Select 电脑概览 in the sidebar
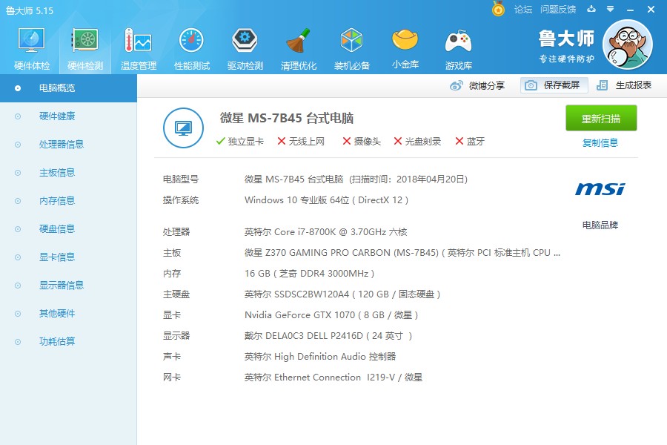667x445 pixels. tap(68, 88)
